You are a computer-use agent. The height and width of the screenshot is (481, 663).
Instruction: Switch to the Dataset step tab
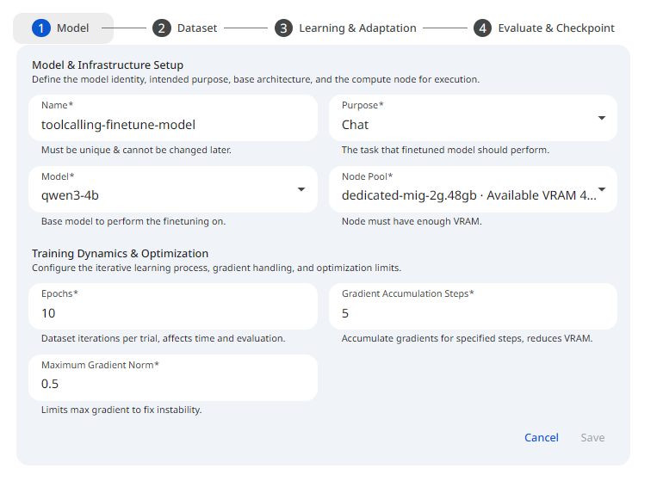click(x=197, y=28)
